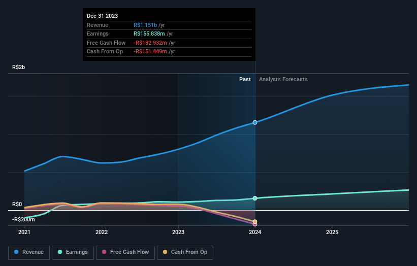Click the Free Cash Flow pink data point
The width and height of the screenshot is (417, 266).
[255, 224]
